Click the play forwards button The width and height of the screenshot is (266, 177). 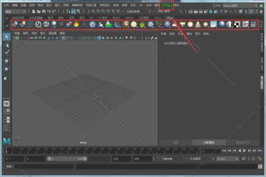[x=244, y=151]
